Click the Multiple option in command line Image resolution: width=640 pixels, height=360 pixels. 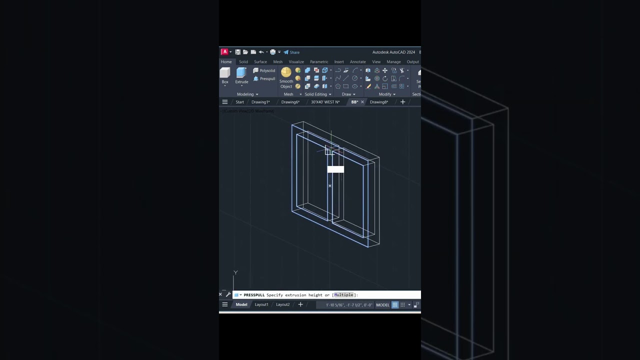coord(344,295)
